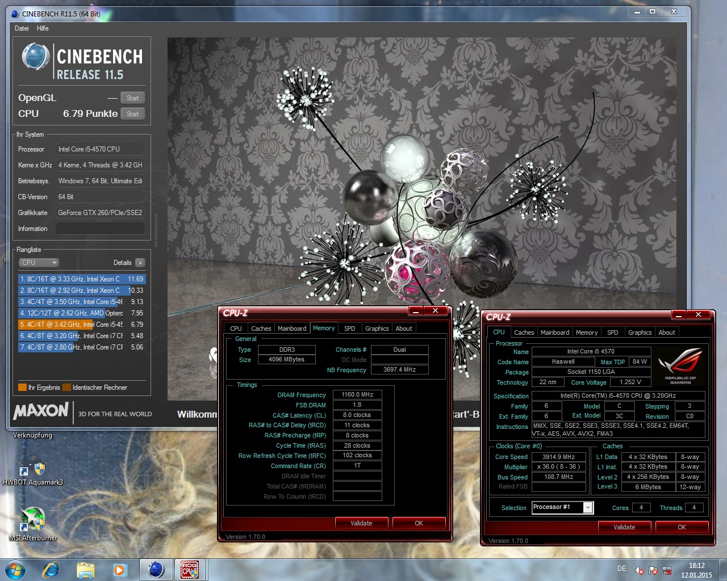This screenshot has width=727, height=581.
Task: Launch Internet Explorer from the taskbar
Action: click(51, 570)
